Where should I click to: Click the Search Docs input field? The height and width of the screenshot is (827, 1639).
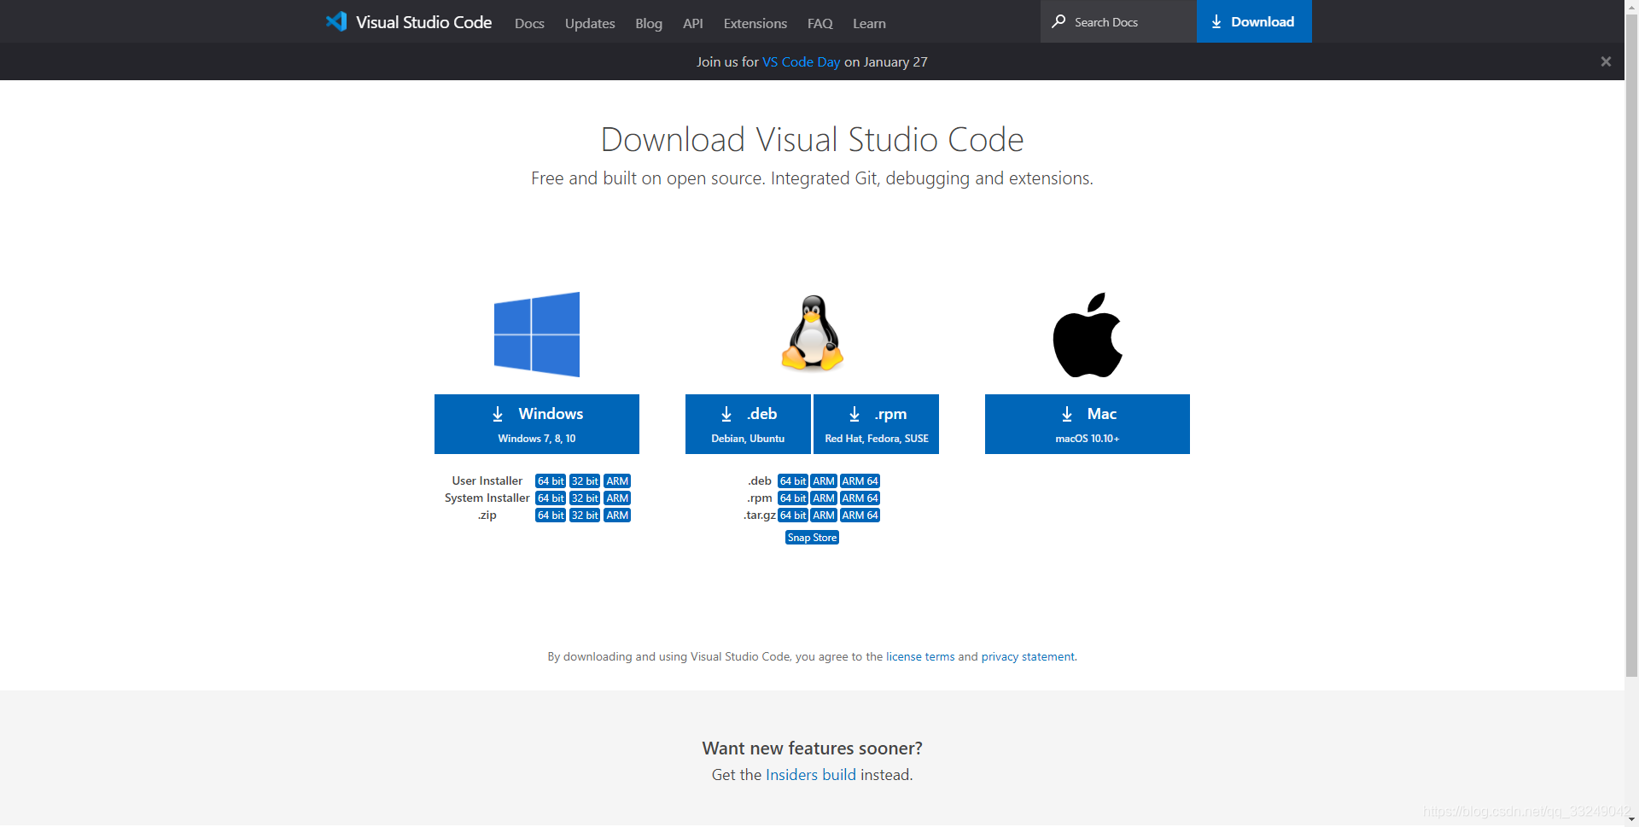[1118, 21]
